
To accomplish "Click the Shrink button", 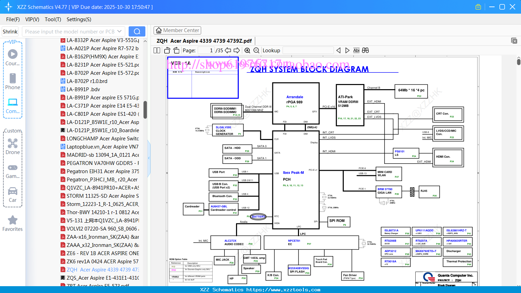I will pyautogui.click(x=10, y=31).
